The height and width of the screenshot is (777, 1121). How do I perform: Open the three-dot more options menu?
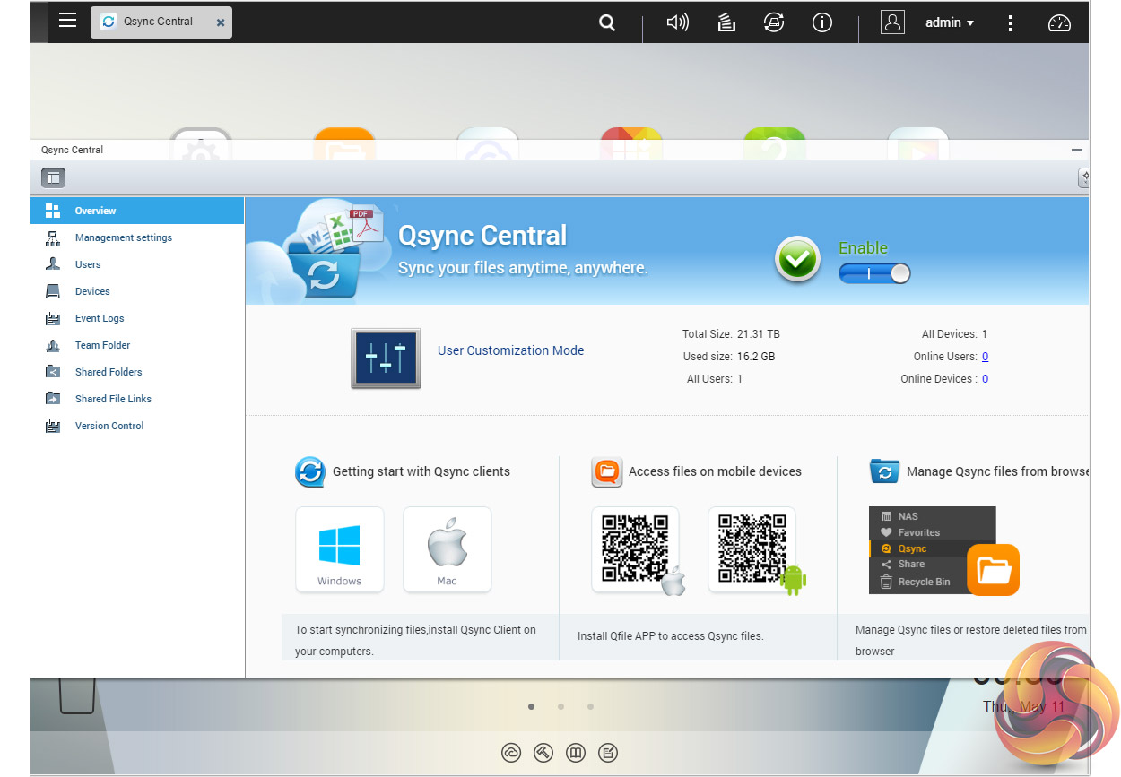pos(1011,23)
